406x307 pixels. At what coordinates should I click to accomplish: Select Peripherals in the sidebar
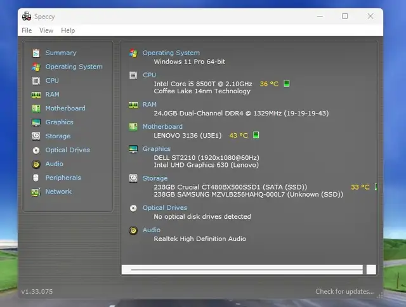pyautogui.click(x=63, y=178)
